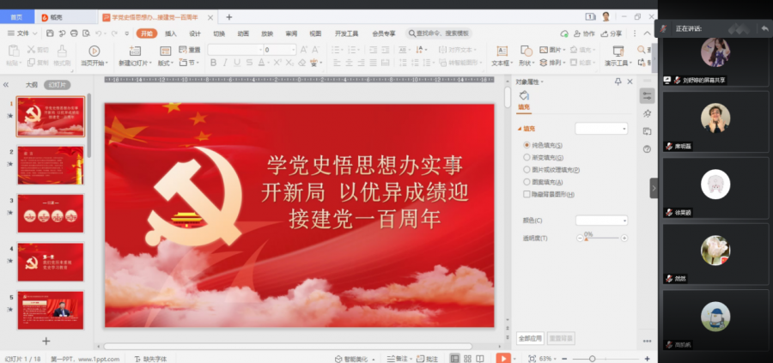Select Gradient Fill (渐变填充) radio button
The width and height of the screenshot is (773, 363).
[x=526, y=158]
